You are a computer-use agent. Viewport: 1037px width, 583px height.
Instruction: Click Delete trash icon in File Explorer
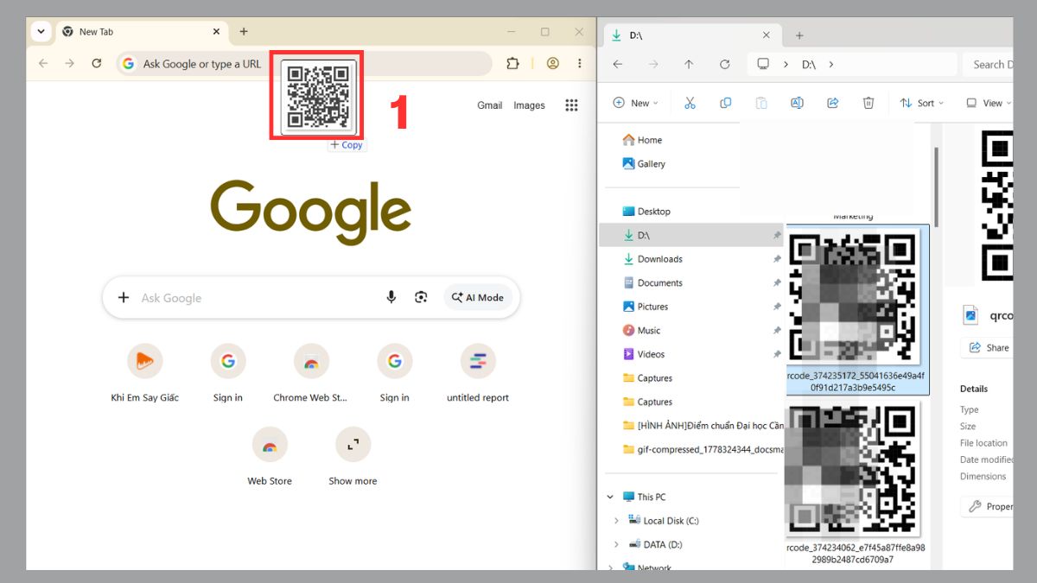click(x=868, y=103)
